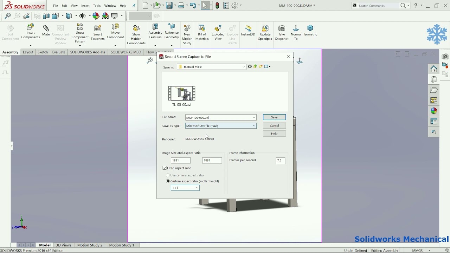
Task: Click the Cancel button
Action: [274, 126]
